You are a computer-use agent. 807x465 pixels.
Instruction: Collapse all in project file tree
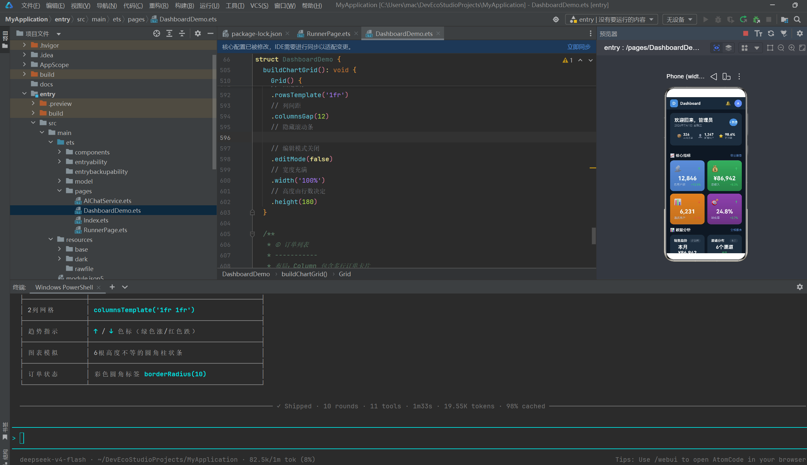point(182,34)
